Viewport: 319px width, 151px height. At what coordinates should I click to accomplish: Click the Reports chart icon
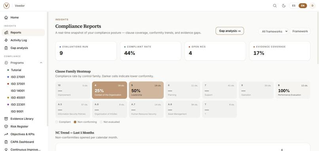(x=6, y=32)
